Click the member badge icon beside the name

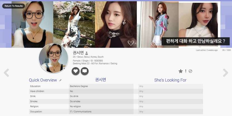[87, 53]
